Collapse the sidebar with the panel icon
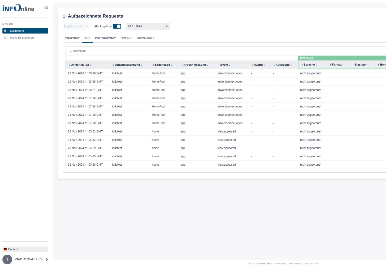The height and width of the screenshot is (266, 386). click(46, 7)
